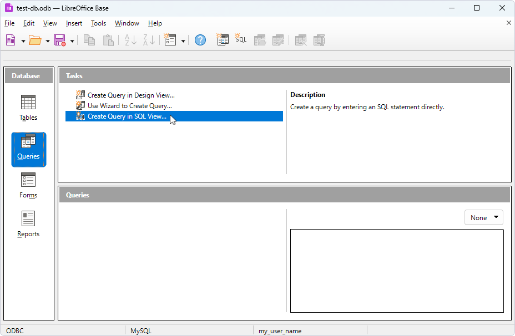This screenshot has width=515, height=336.
Task: Apply descending sort from the toolbar
Action: pos(147,39)
